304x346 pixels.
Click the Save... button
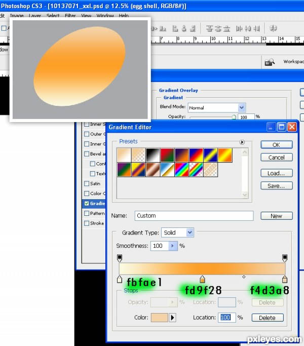pos(276,186)
